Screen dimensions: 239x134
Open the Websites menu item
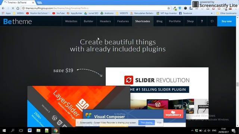[x=71, y=21]
